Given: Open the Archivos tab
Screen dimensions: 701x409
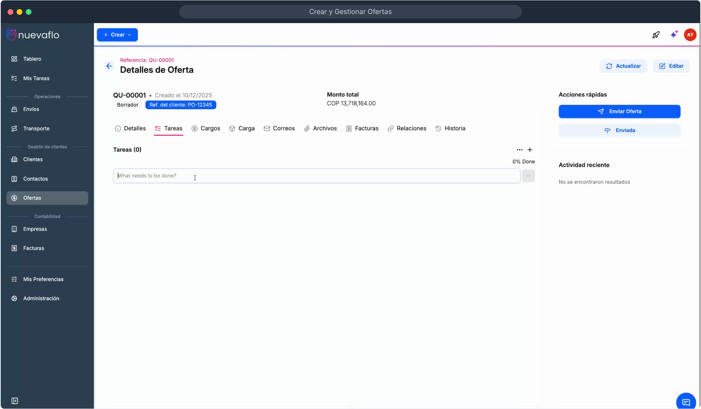Looking at the screenshot, I should click(x=321, y=128).
